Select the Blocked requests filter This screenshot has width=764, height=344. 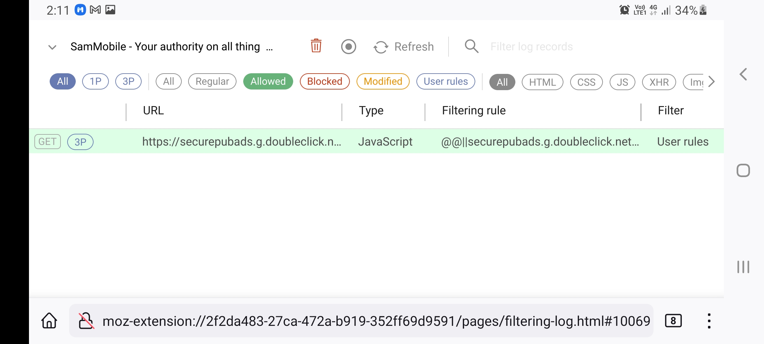click(x=324, y=81)
